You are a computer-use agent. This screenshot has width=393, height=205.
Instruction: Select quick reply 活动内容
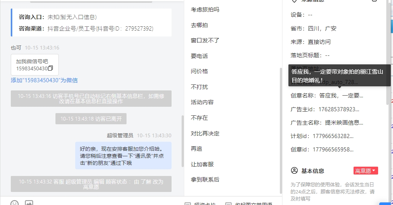[x=202, y=102]
